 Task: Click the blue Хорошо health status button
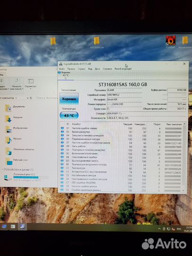69,99
